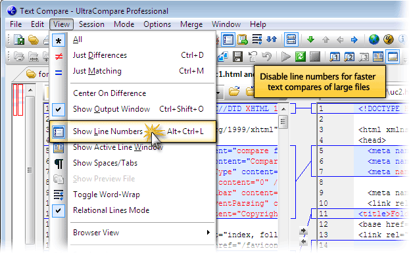Click the binary 1010 folder icon
Screen dimensions: 411x255
[34, 57]
